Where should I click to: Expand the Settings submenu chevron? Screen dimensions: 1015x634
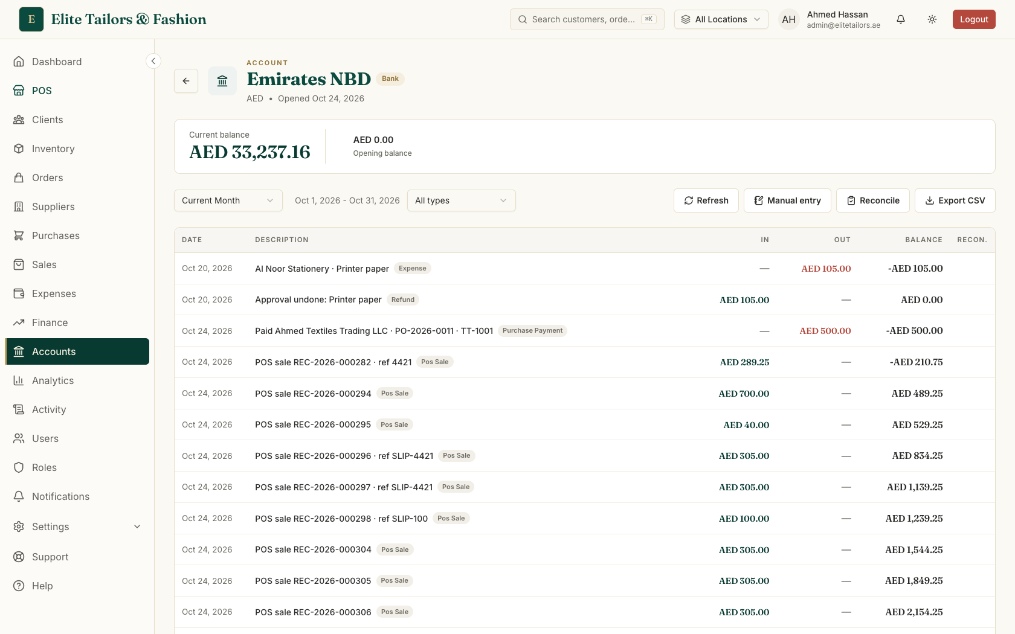137,527
